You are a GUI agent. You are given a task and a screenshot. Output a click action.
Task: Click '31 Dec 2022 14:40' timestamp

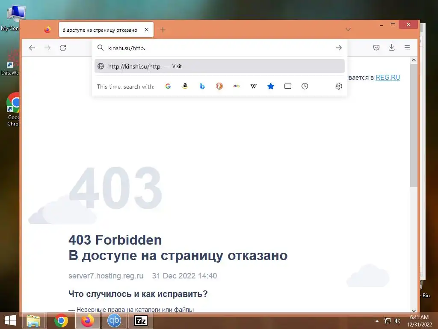point(184,276)
